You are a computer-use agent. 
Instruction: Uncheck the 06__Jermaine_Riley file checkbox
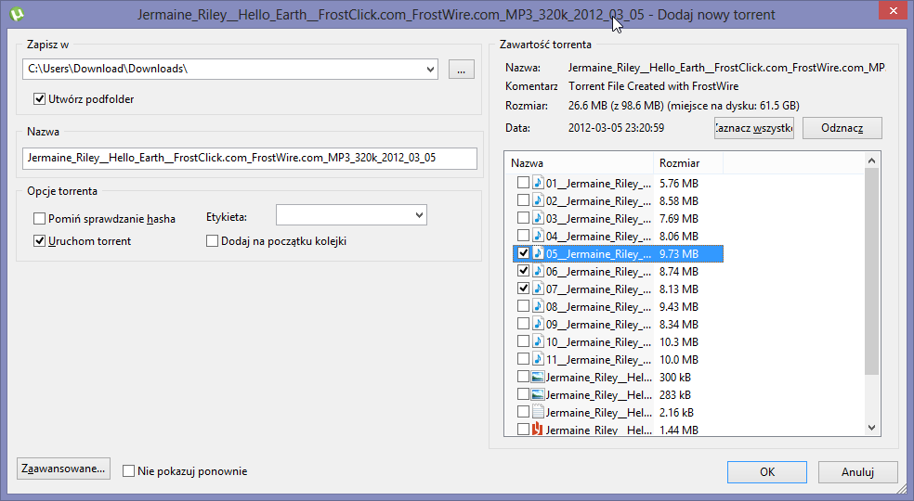coord(524,271)
